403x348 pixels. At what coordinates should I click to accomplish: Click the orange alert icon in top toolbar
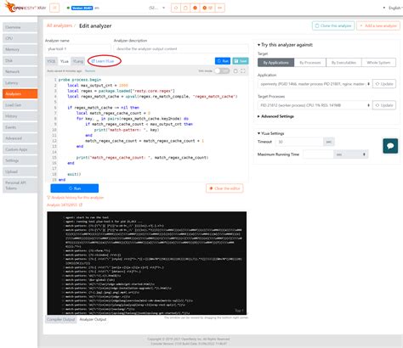(x=195, y=8)
